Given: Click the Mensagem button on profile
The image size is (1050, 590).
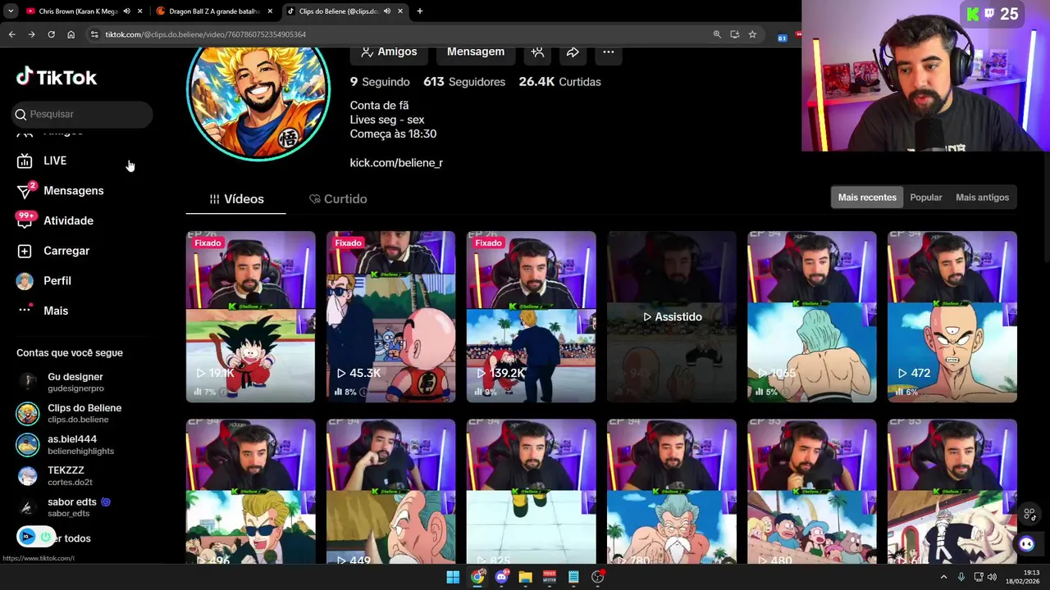Looking at the screenshot, I should pyautogui.click(x=476, y=52).
